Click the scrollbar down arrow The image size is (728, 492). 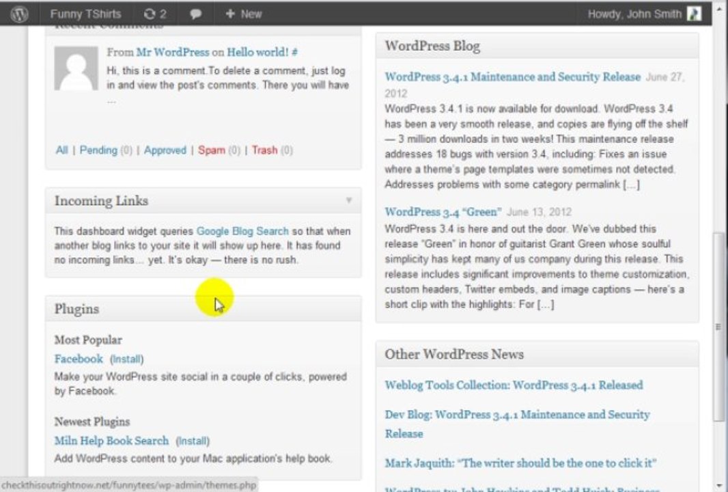718,485
